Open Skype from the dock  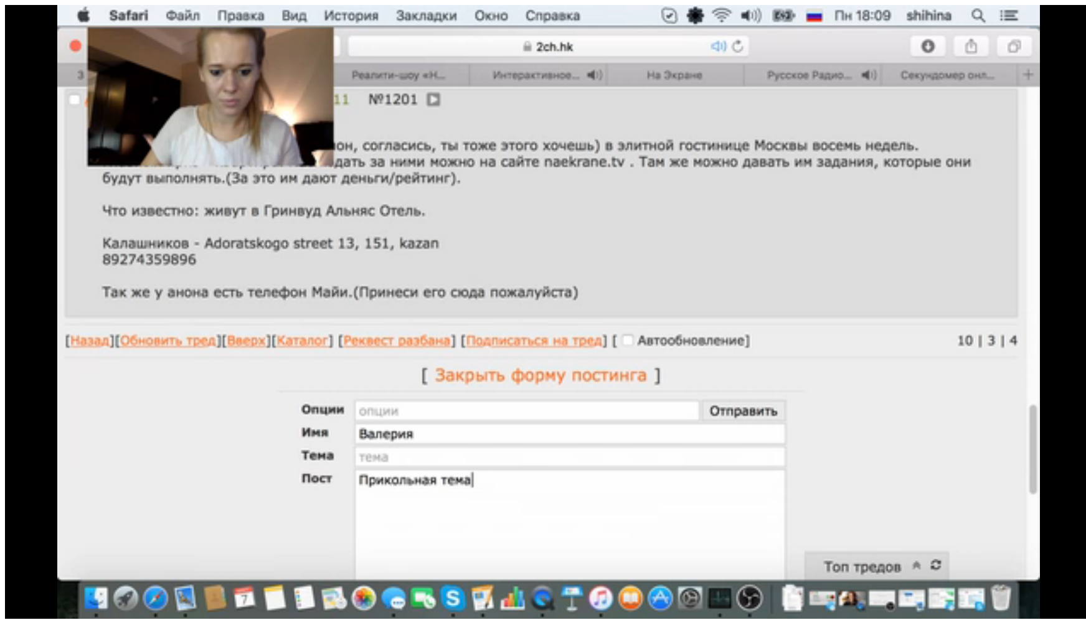coord(453,598)
